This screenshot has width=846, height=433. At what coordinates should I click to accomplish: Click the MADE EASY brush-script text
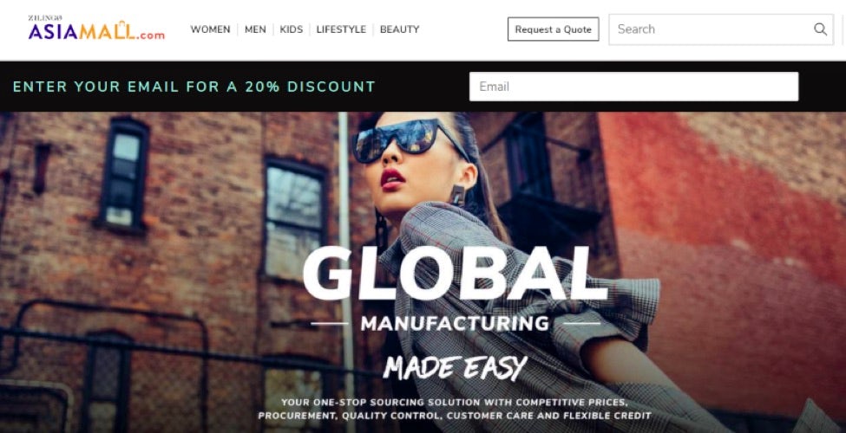click(455, 368)
